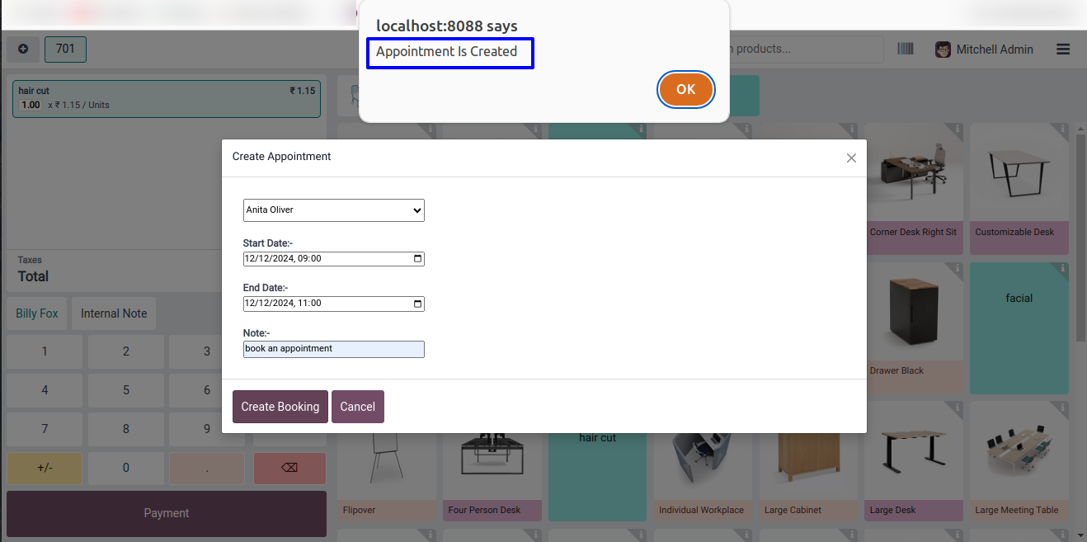Open calendar picker in Start Date field
Viewport: 1087px width, 542px height.
click(418, 259)
